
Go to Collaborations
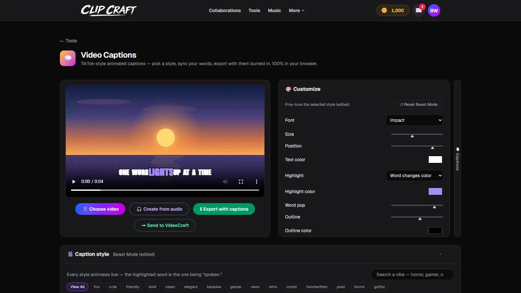coord(225,10)
